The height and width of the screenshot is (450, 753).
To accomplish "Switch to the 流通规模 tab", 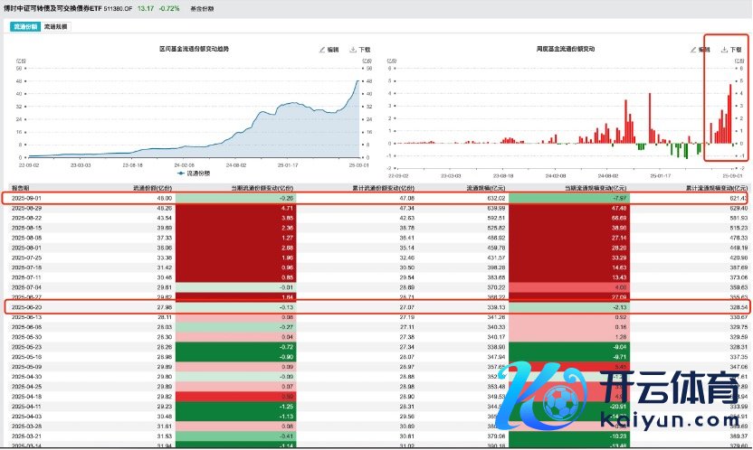I will click(56, 27).
